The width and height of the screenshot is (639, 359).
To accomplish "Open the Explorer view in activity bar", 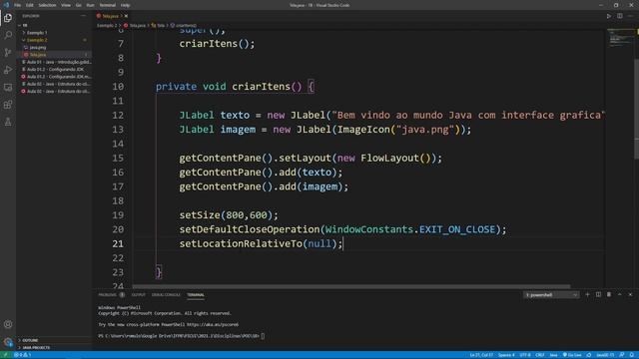I will click(8, 18).
